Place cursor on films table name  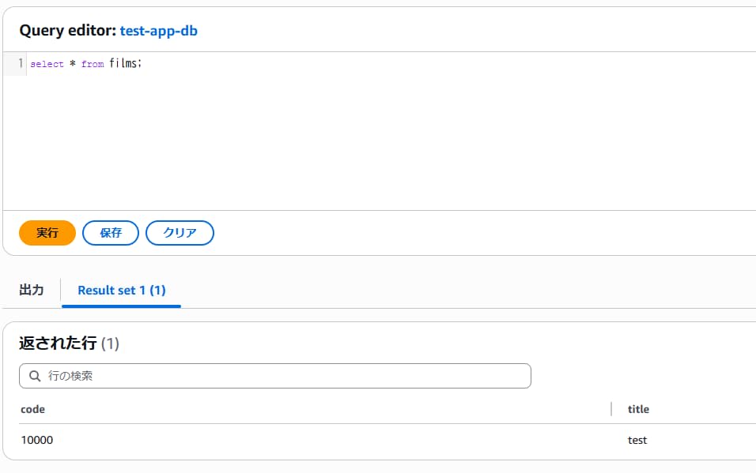[x=123, y=63]
